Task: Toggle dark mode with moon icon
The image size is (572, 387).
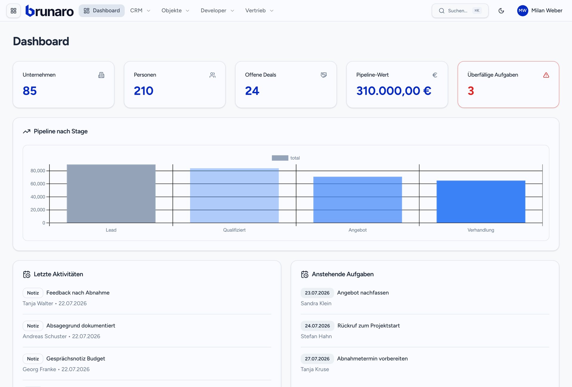Action: click(x=501, y=11)
